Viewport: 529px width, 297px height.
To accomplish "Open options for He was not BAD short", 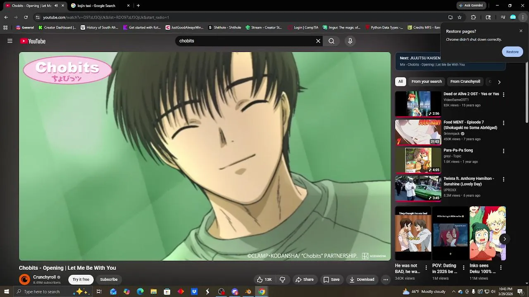I will [426, 268].
